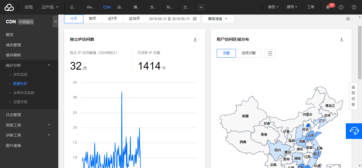Expand the 高级筛选 dropdown
Screen dimensions: 362x168
click(x=218, y=19)
